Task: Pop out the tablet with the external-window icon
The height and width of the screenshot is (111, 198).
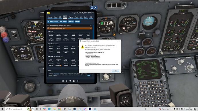Action: pos(92,7)
